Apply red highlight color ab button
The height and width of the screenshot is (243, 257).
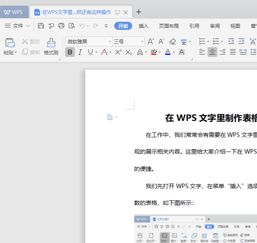tap(154, 52)
